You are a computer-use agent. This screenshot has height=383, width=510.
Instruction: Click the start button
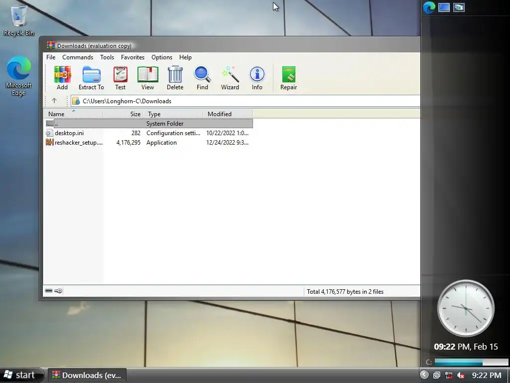point(21,375)
